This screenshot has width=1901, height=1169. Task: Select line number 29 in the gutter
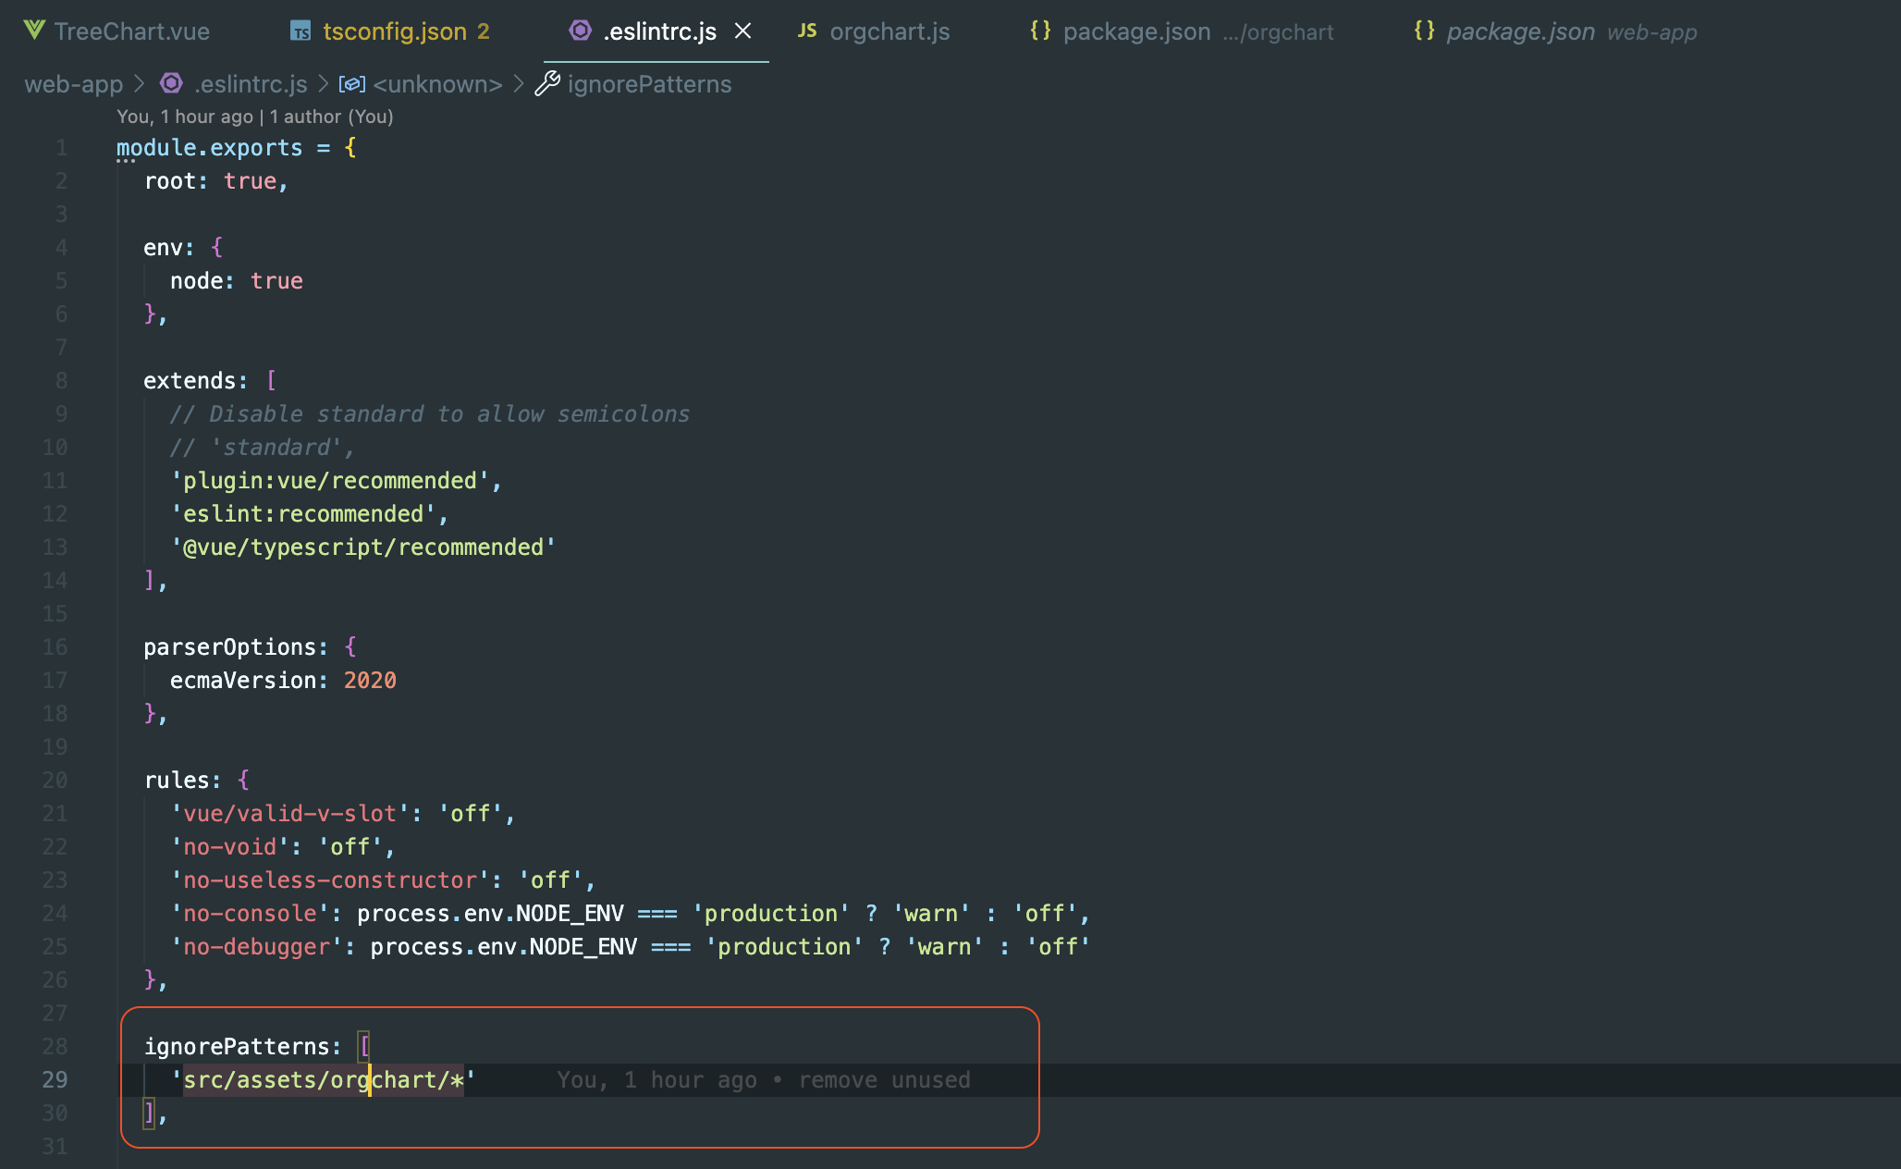[x=55, y=1079]
